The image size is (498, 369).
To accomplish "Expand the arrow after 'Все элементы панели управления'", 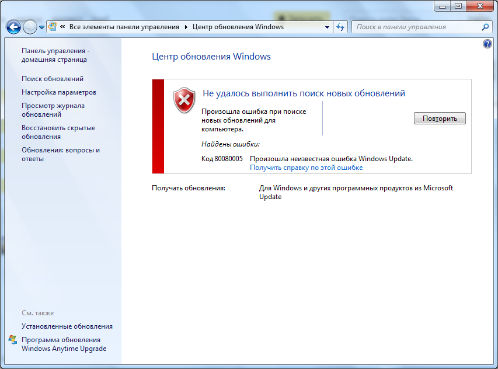I will [186, 27].
